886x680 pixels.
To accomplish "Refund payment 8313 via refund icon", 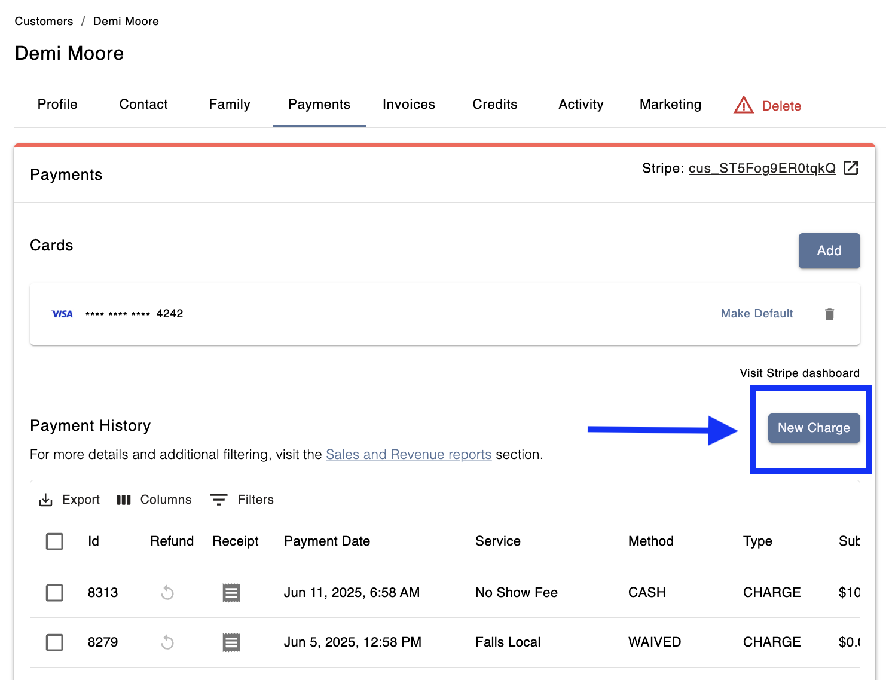I will [167, 593].
